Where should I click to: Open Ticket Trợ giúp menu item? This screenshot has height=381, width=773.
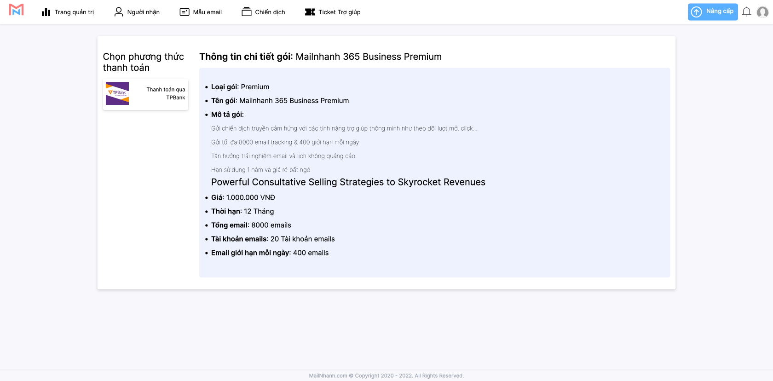pos(339,12)
